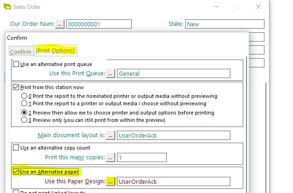Click the Use this Print Queue label
This screenshot has height=193, width=293.
tap(77, 73)
